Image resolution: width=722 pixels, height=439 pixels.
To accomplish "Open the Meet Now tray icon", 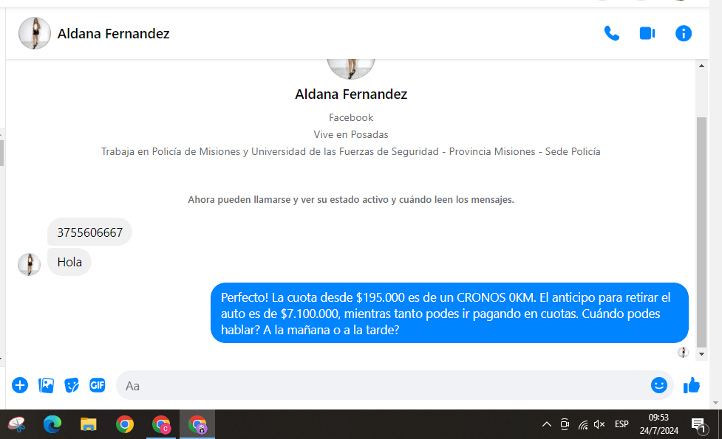I will (x=565, y=424).
